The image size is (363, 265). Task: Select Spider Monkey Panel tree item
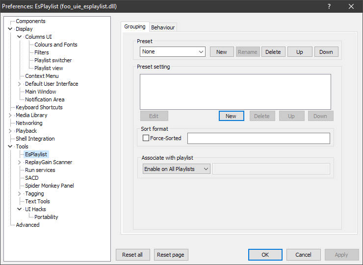click(50, 186)
